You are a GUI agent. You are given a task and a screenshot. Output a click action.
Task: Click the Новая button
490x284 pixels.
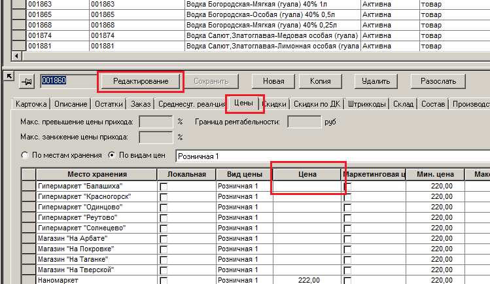[273, 81]
